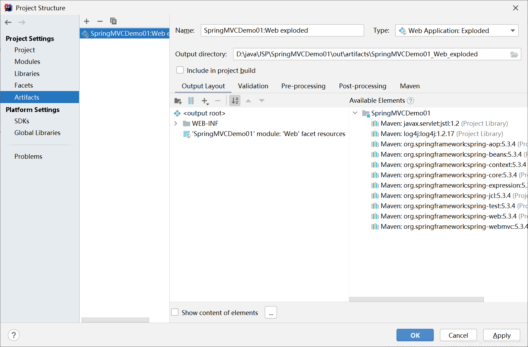
Task: Select Maven: log4j:log4j:1.2.17 library
Action: (x=437, y=134)
